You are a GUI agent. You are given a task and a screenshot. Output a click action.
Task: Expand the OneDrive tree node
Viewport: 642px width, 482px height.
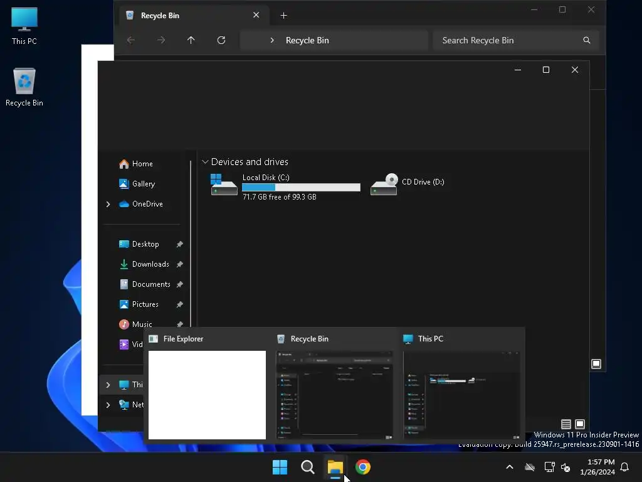tap(108, 204)
